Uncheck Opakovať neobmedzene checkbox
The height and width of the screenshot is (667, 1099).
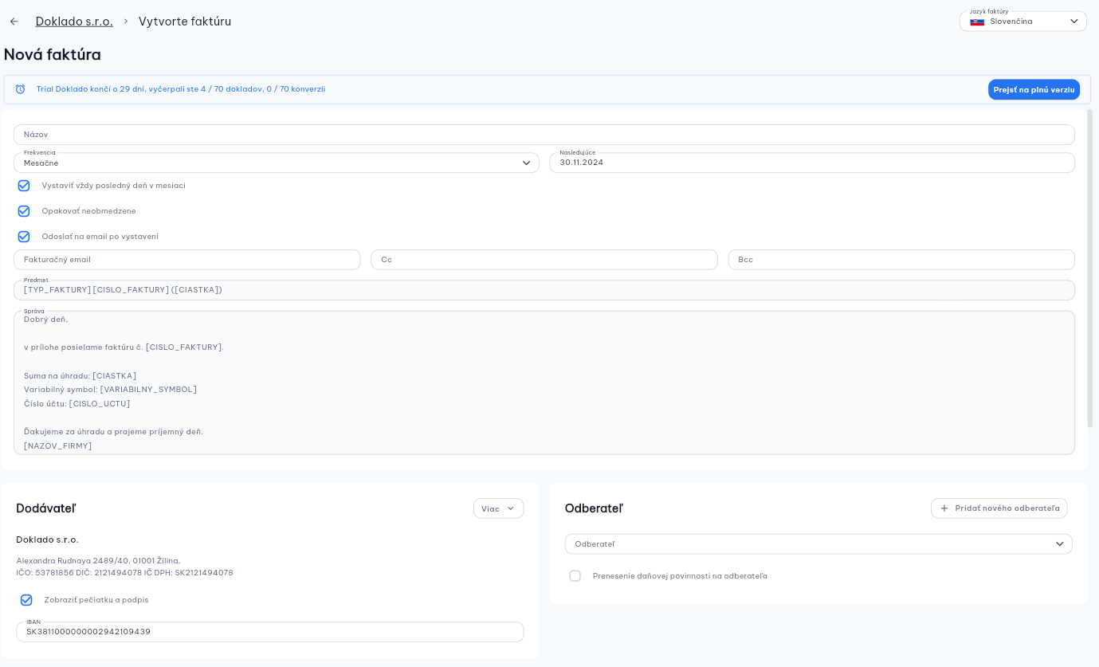point(24,211)
